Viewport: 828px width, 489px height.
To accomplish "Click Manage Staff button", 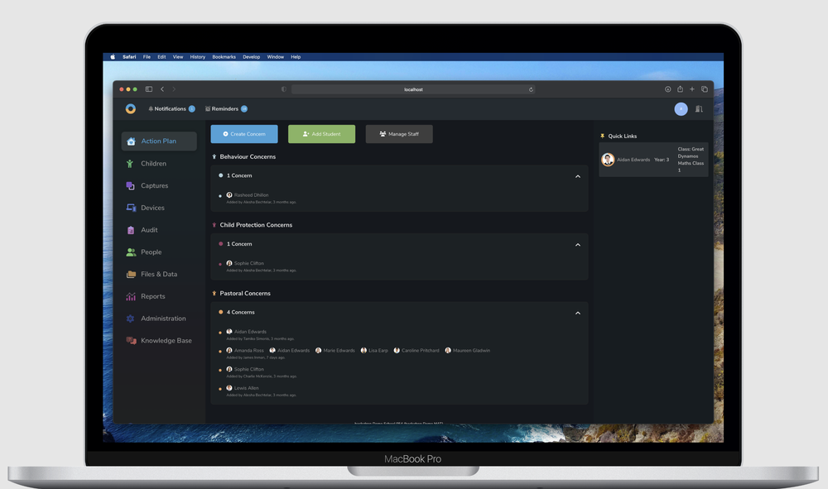I will [399, 134].
